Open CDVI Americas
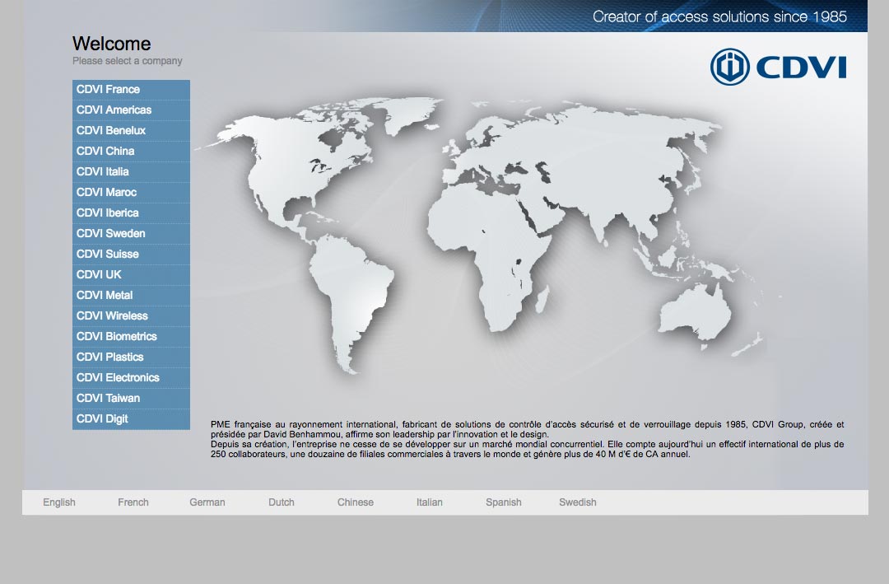This screenshot has width=889, height=584. (131, 110)
